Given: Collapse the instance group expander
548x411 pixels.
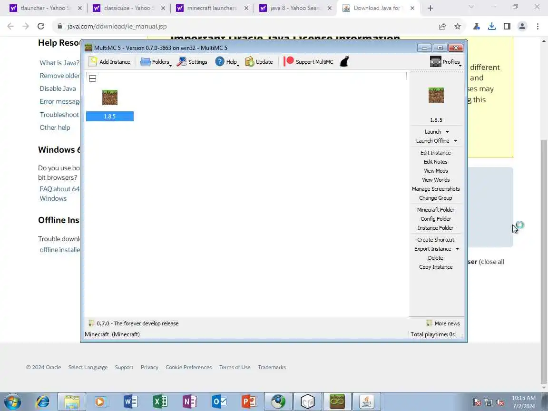Looking at the screenshot, I should (93, 78).
